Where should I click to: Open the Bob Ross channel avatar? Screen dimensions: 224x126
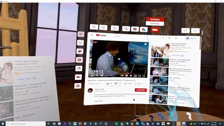[90, 90]
